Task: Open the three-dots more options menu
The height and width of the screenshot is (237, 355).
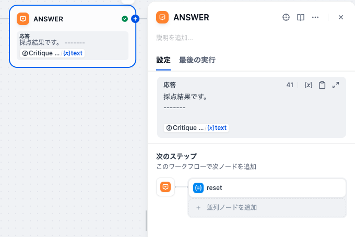Action: [x=315, y=17]
